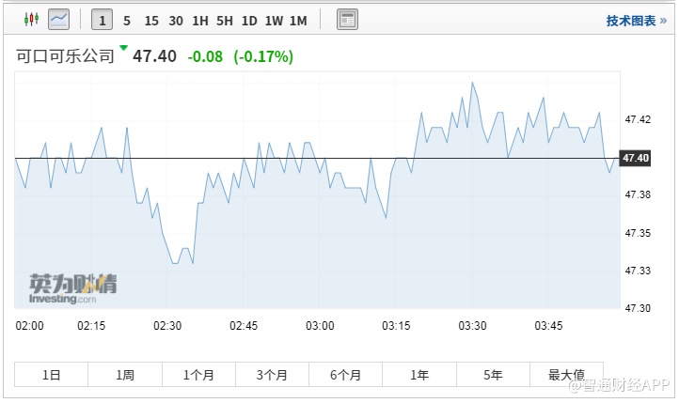Click the 02:45 time axis label
The image size is (679, 403).
tap(244, 326)
